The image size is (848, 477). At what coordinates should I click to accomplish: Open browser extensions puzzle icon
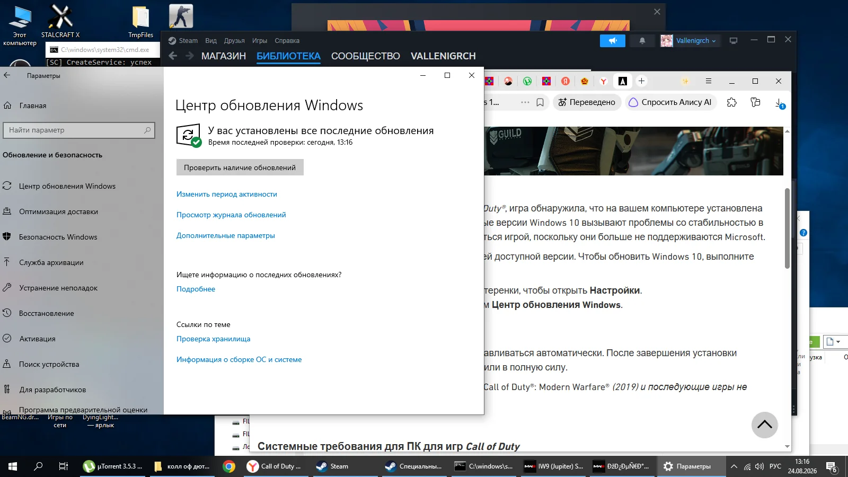732,102
